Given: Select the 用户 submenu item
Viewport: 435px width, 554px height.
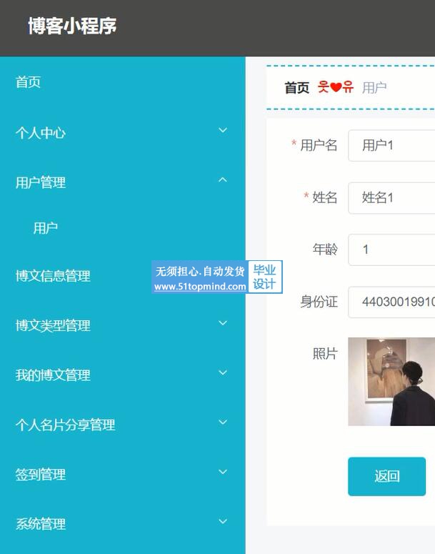Looking at the screenshot, I should [x=46, y=228].
